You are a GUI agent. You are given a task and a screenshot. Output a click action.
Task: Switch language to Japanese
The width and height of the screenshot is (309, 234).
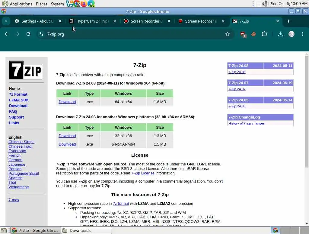click(x=17, y=165)
